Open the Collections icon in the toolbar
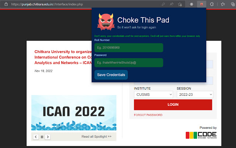 pyautogui.click(x=233, y=4)
